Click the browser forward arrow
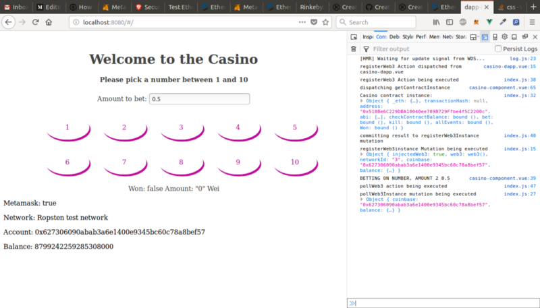Screen dimensions: 540x308 (x=22, y=22)
